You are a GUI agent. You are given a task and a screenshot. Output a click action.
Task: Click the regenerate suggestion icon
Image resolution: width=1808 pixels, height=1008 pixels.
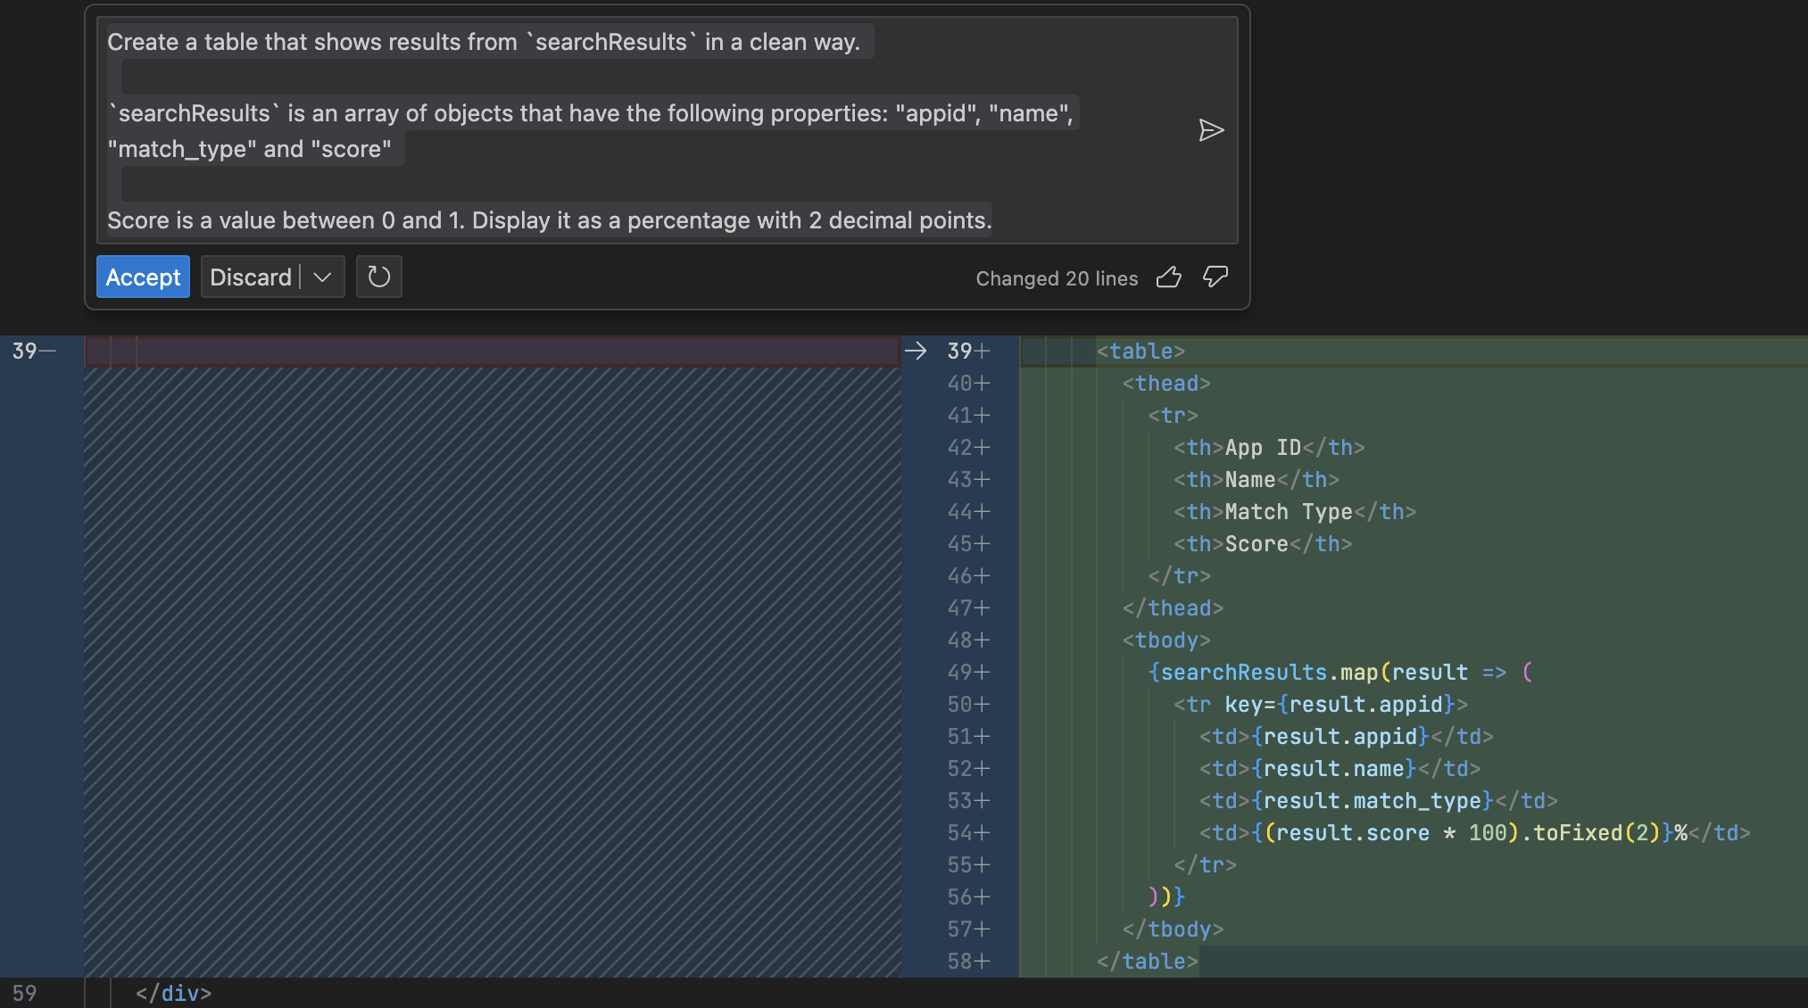click(378, 277)
